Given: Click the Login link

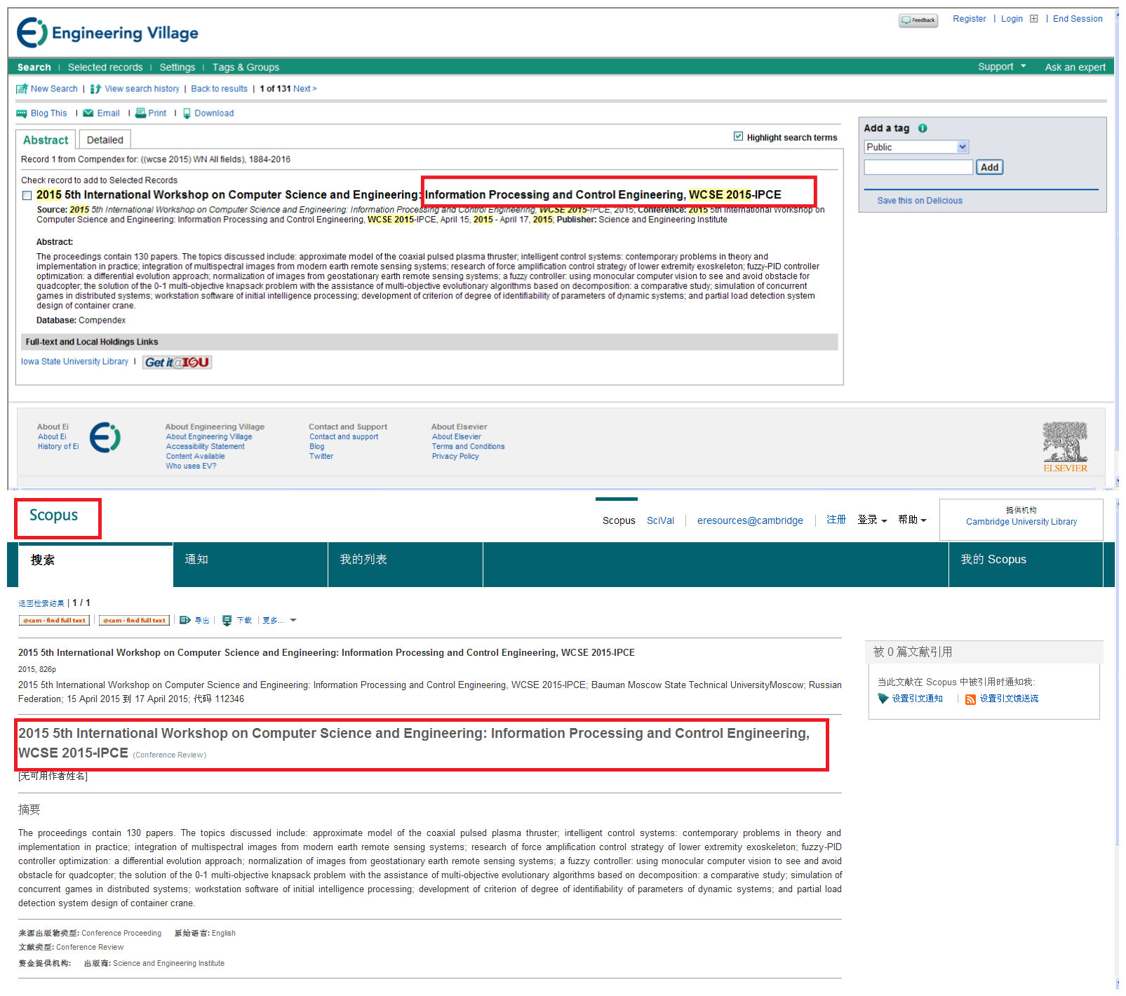Looking at the screenshot, I should click(x=1012, y=19).
